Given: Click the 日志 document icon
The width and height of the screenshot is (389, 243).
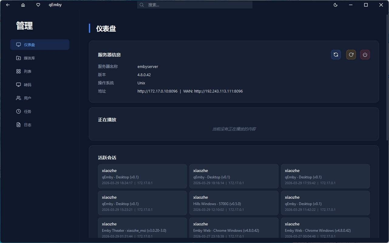Looking at the screenshot, I should 19,125.
